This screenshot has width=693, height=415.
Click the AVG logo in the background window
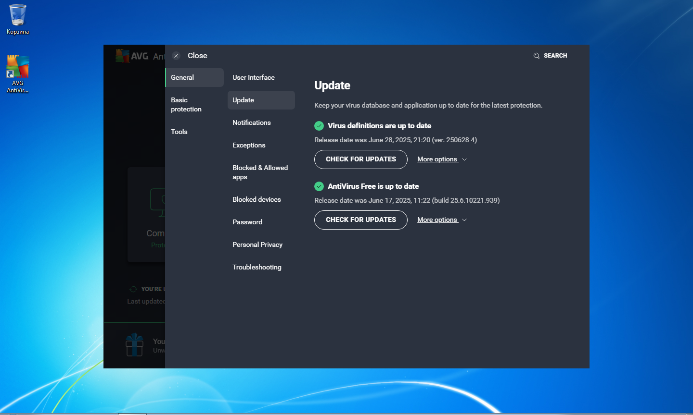pos(132,56)
